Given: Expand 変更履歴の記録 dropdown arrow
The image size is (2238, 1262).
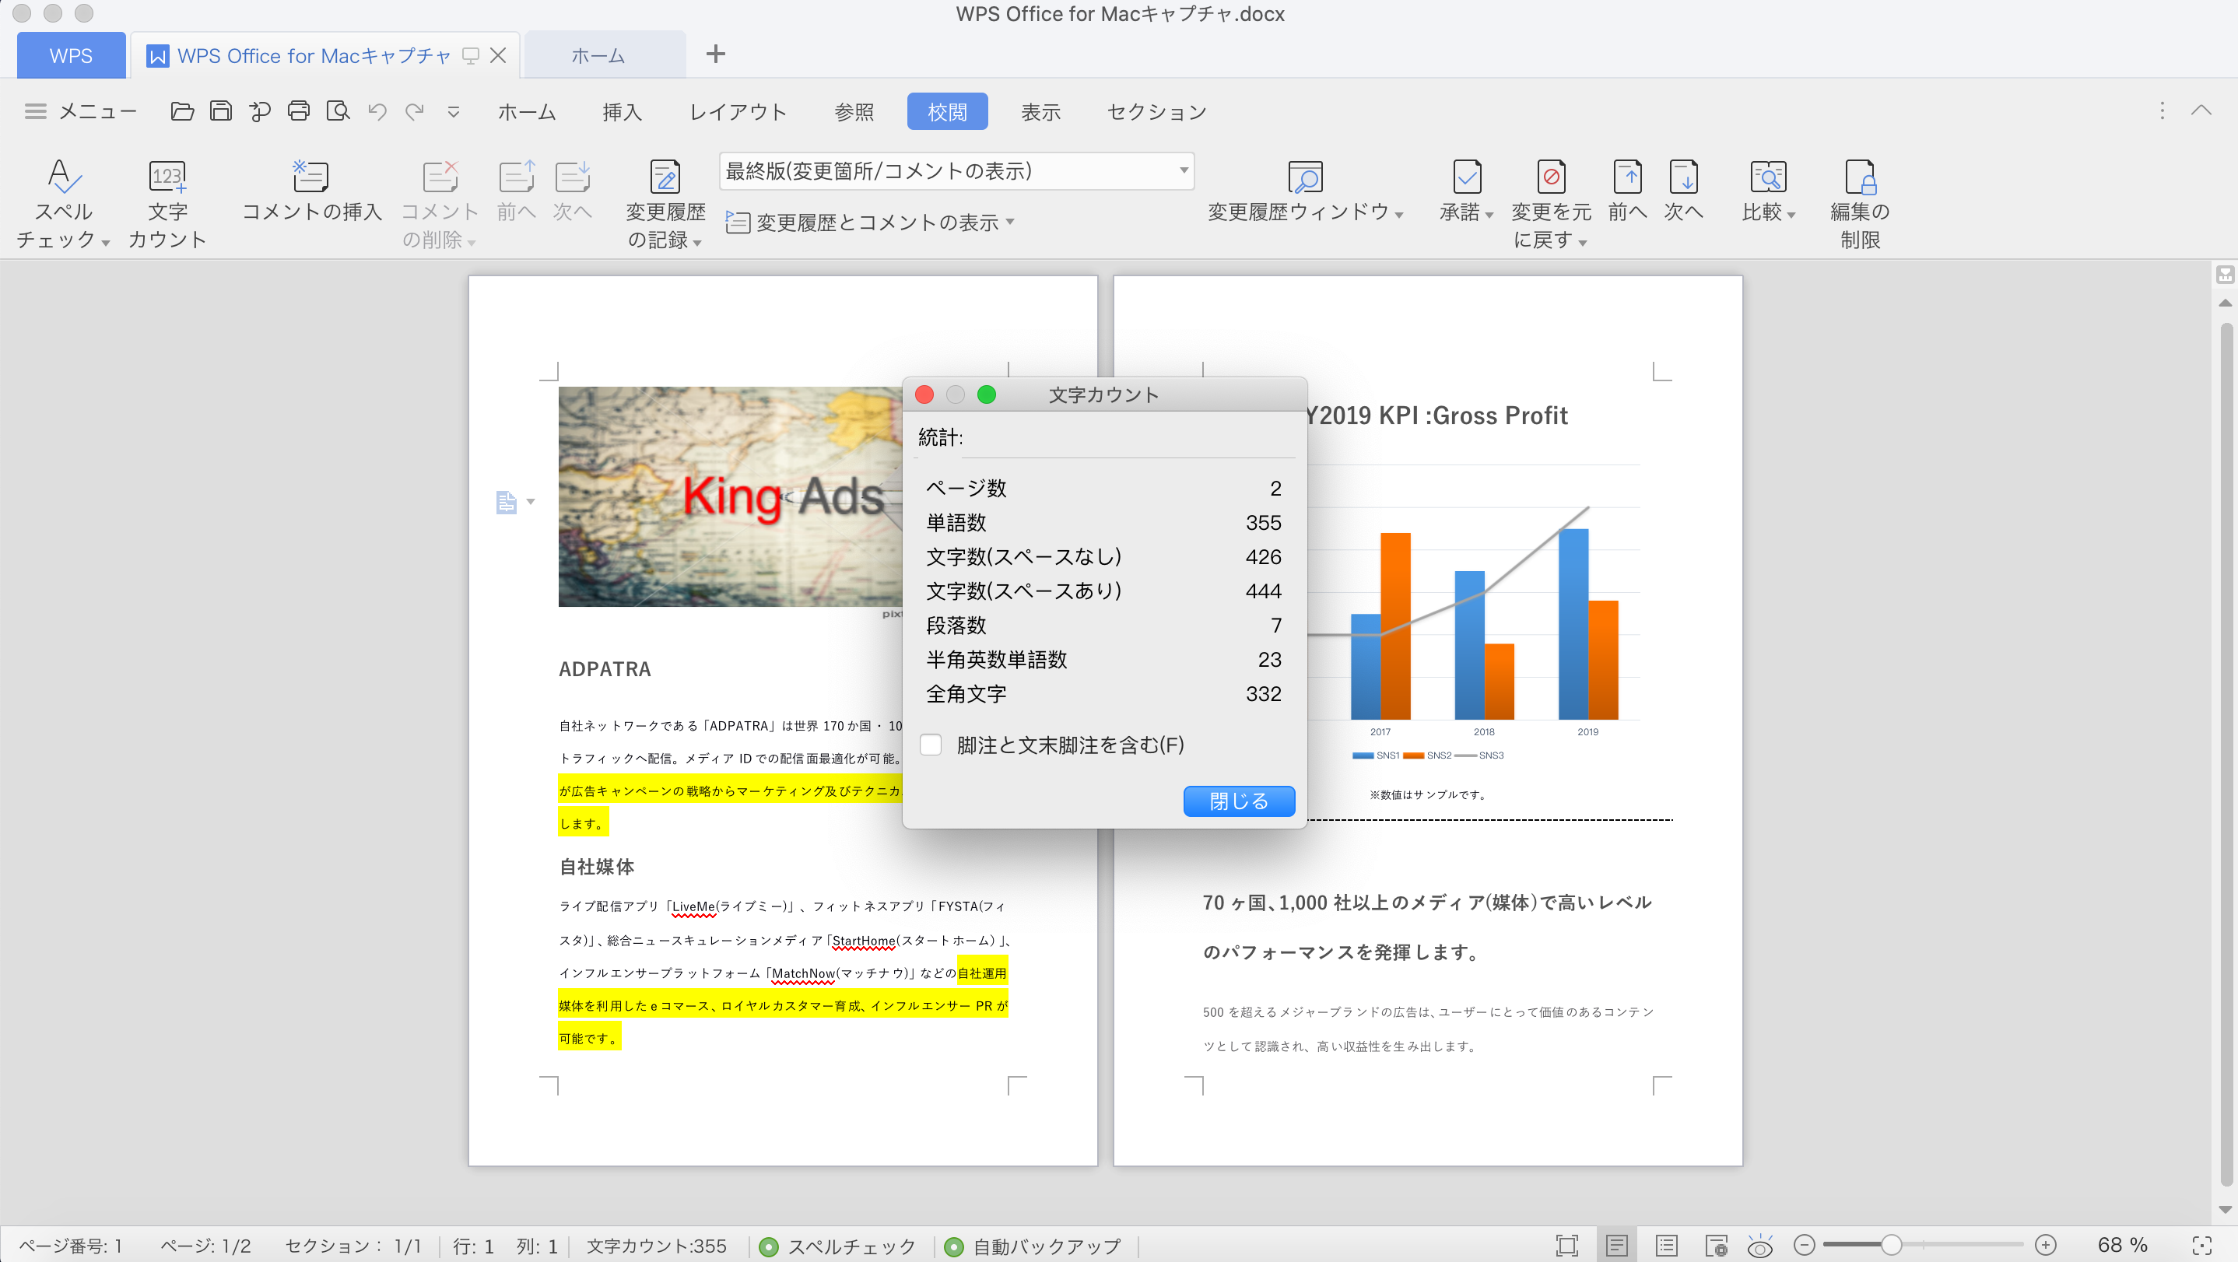Looking at the screenshot, I should [x=698, y=242].
